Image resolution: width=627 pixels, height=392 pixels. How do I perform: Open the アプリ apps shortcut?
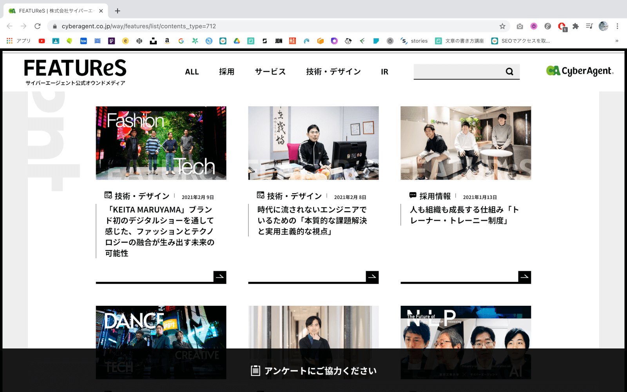click(x=18, y=41)
